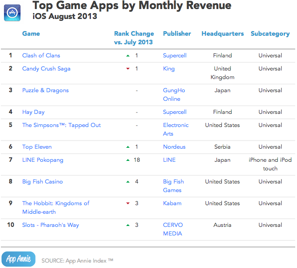Click Japan headquarters in LINE Pokopang row

tap(222, 160)
